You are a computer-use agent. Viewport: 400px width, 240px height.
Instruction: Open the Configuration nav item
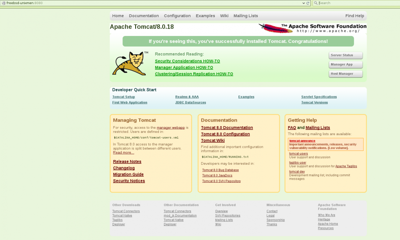(x=177, y=16)
